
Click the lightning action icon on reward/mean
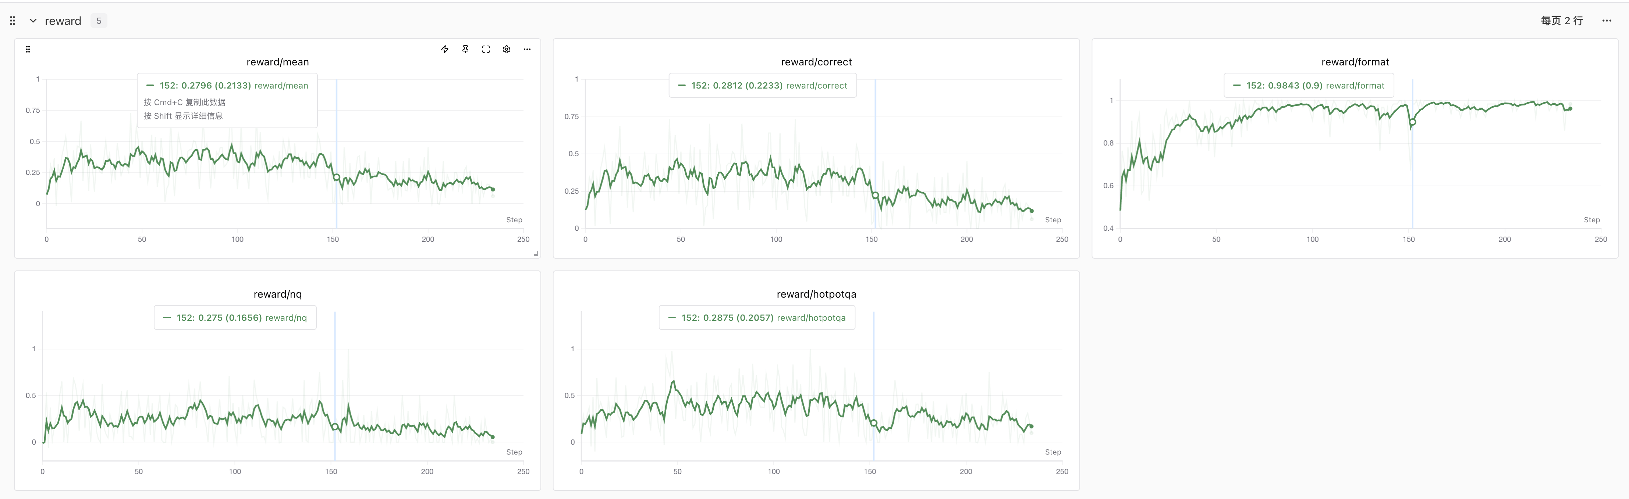pyautogui.click(x=444, y=49)
